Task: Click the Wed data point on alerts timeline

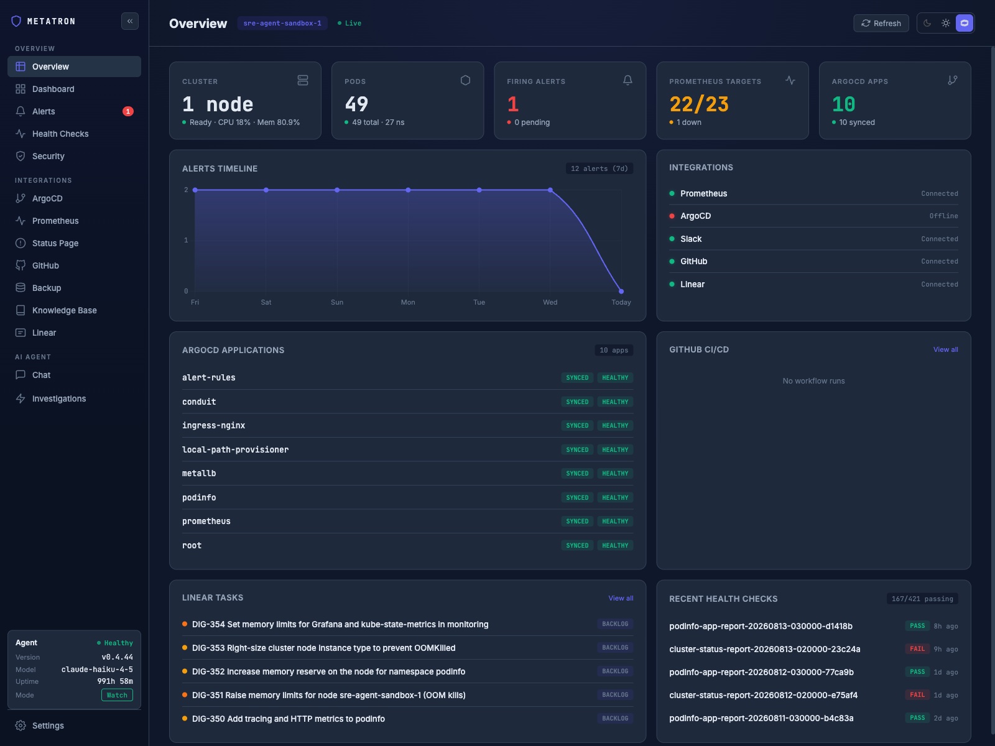Action: [x=550, y=190]
